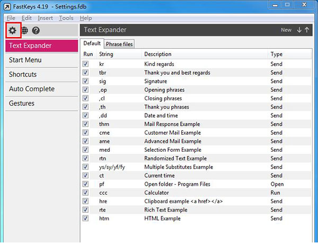The image size is (318, 252).
Task: Open help via question mark icon
Action: pos(36,31)
